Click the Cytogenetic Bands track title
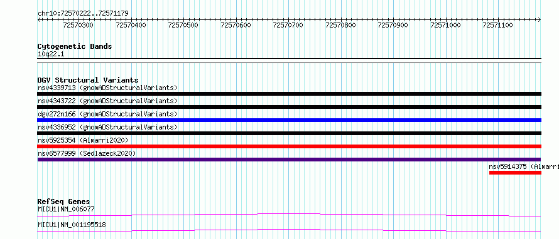The image size is (559, 239). click(75, 46)
